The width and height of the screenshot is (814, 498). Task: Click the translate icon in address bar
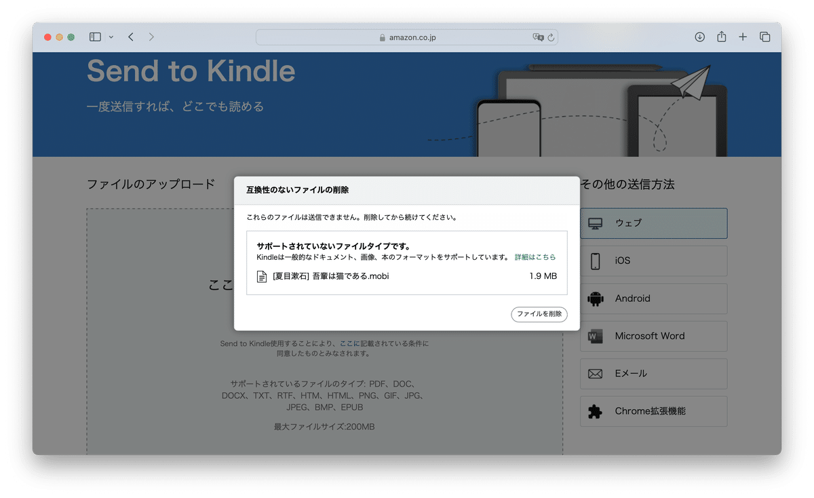539,37
